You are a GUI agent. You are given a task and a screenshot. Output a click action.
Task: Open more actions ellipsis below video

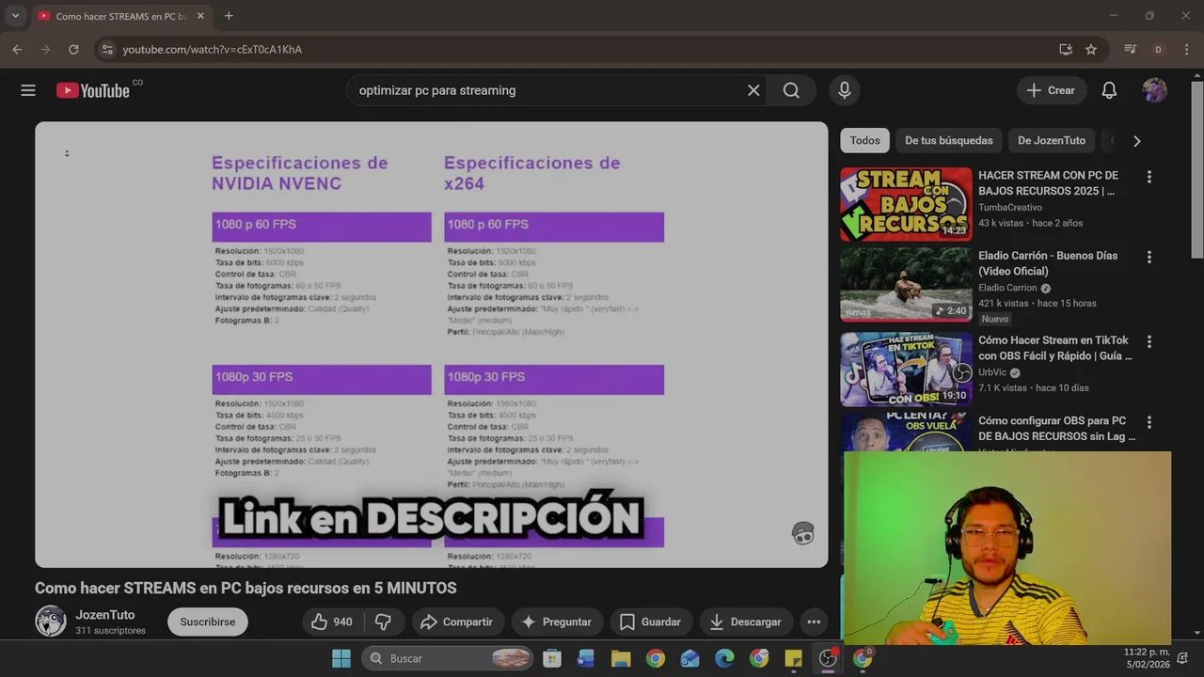tap(814, 622)
